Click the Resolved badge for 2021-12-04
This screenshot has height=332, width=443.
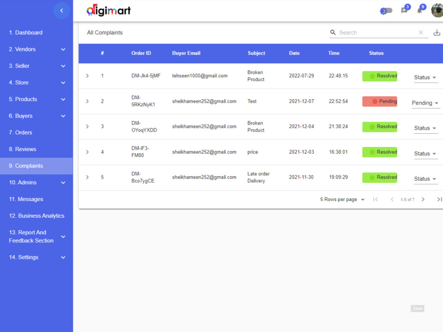[x=380, y=127]
